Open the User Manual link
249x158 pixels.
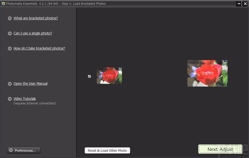(30, 84)
